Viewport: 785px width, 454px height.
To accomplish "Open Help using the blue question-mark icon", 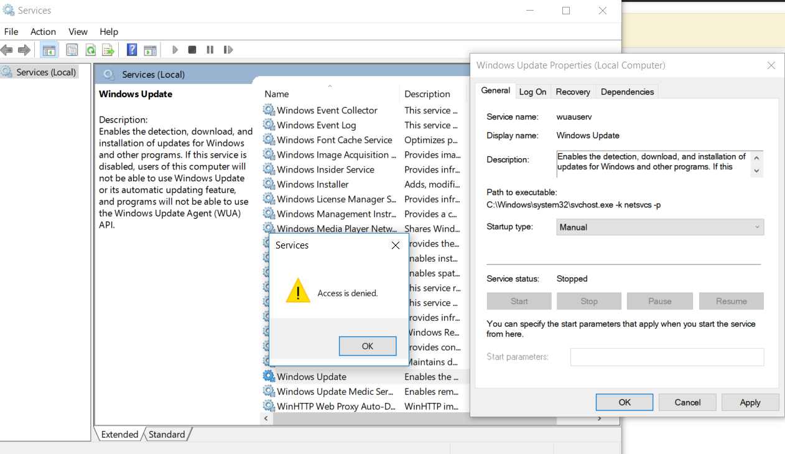I will coord(132,50).
